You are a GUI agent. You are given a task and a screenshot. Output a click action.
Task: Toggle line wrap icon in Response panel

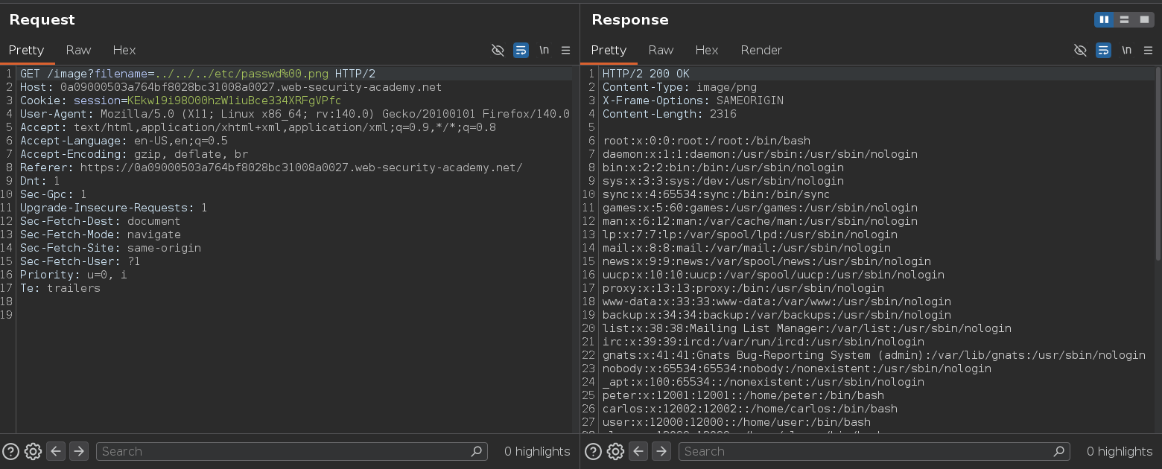click(1103, 50)
